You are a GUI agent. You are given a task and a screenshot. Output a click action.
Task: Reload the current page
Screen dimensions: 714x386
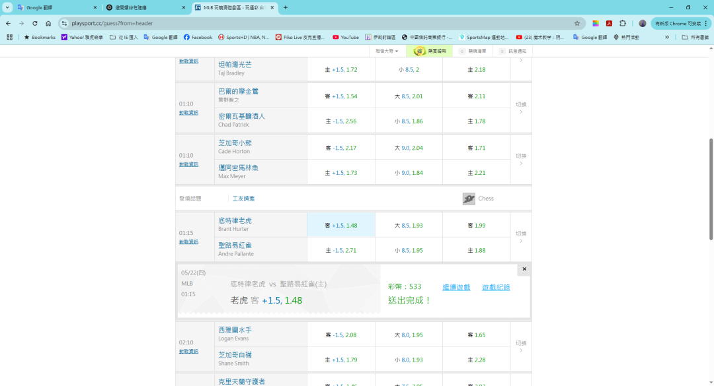[34, 23]
